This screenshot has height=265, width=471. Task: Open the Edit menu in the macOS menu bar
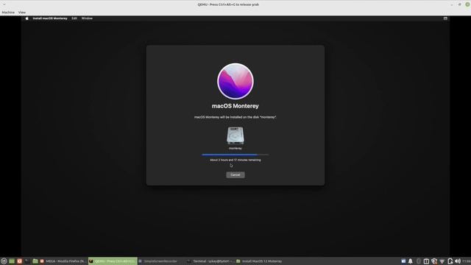coord(74,18)
